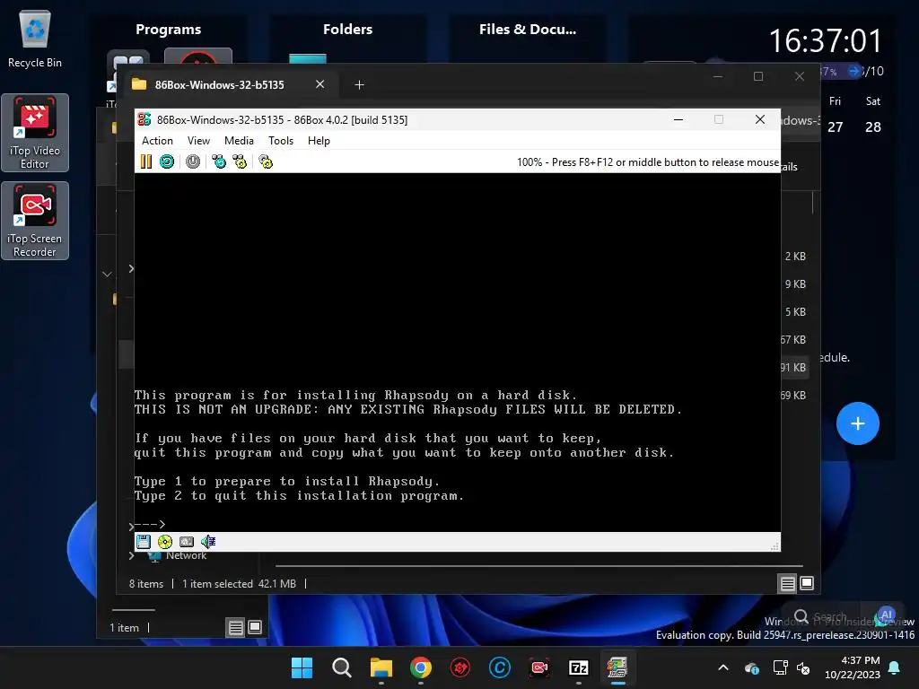The image size is (919, 689).
Task: Pause the 86Box emulation
Action: click(146, 161)
